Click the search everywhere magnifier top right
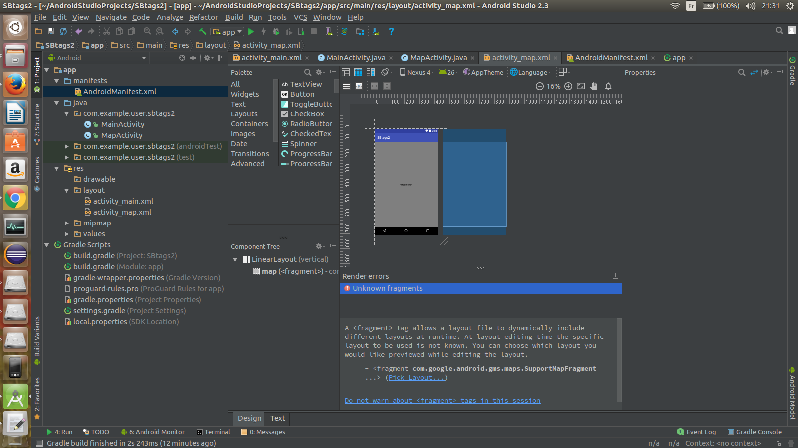798x448 pixels. [779, 31]
